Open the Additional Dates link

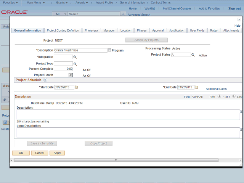point(216,89)
